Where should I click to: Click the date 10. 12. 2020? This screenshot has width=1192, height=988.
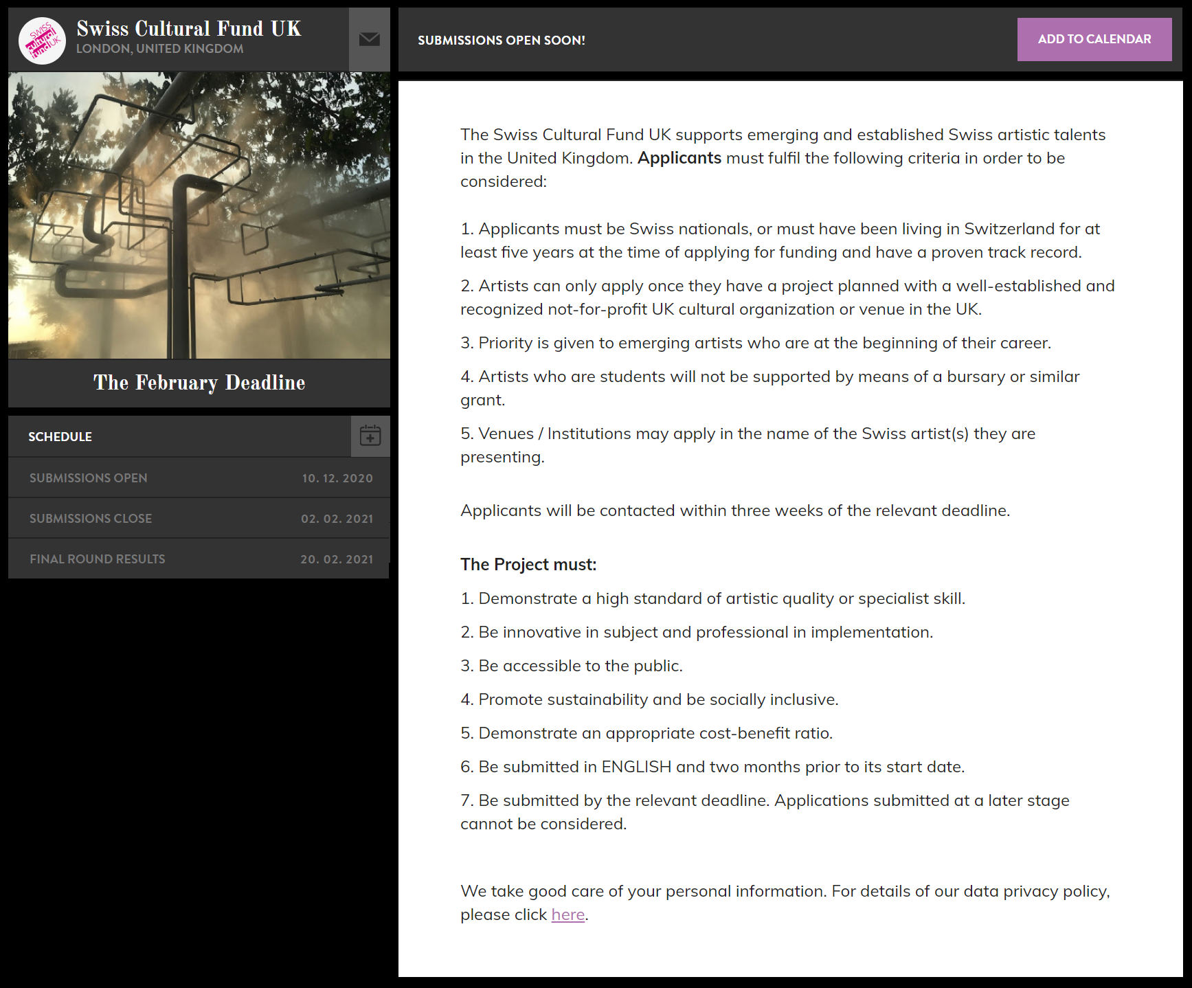(337, 478)
